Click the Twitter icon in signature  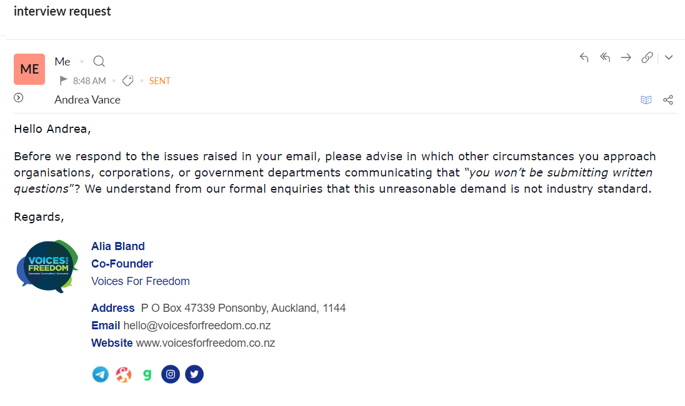coord(194,374)
